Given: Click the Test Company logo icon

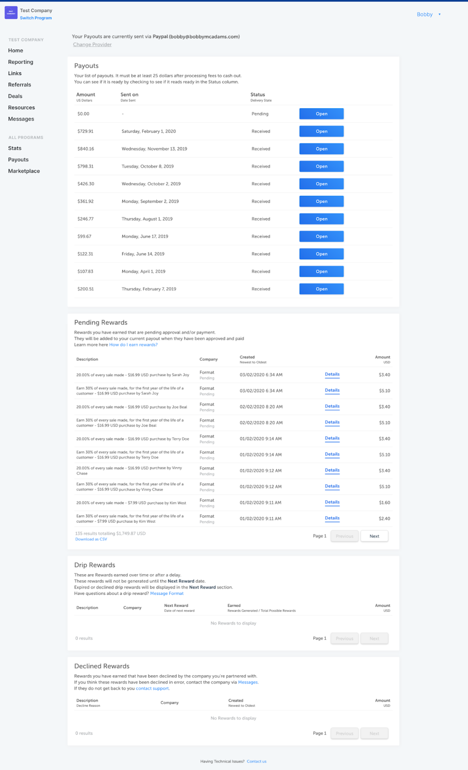Looking at the screenshot, I should click(x=11, y=13).
